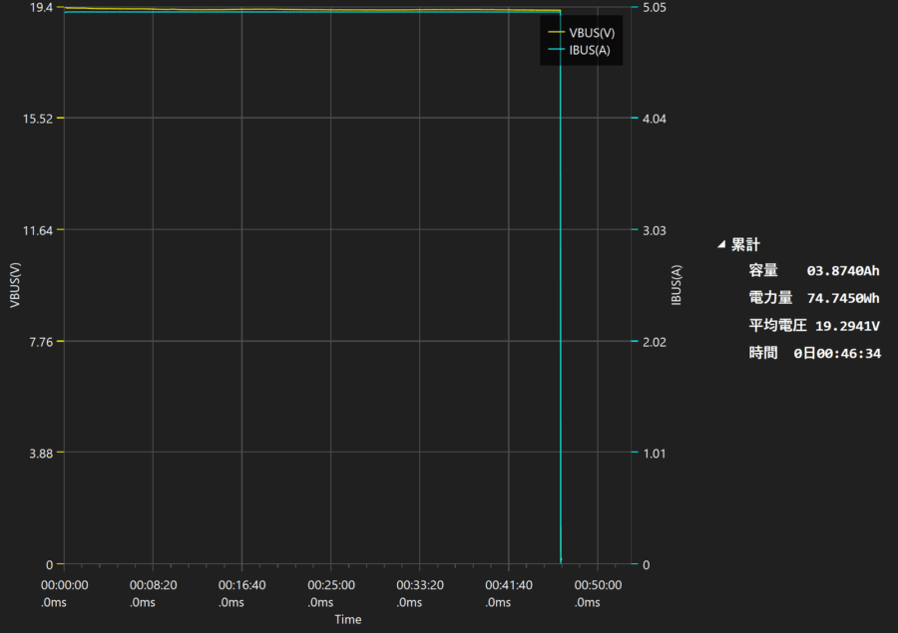The height and width of the screenshot is (633, 898).
Task: Click the Time axis title
Action: [347, 619]
